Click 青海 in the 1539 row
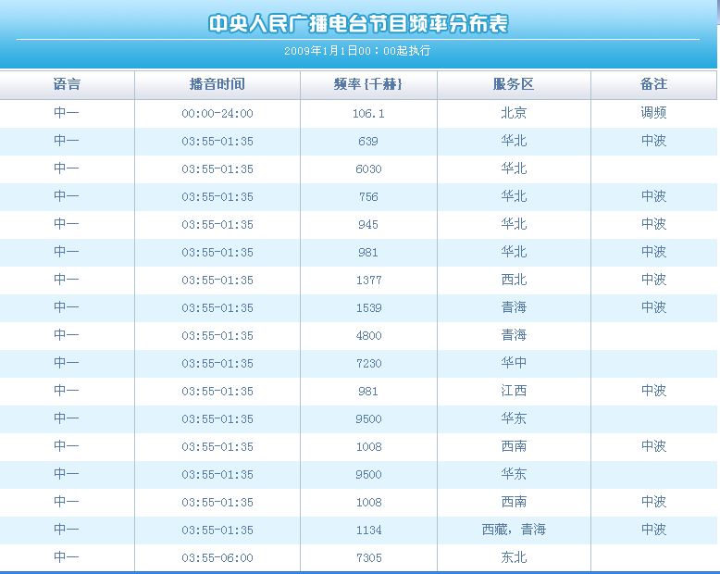 click(x=514, y=307)
